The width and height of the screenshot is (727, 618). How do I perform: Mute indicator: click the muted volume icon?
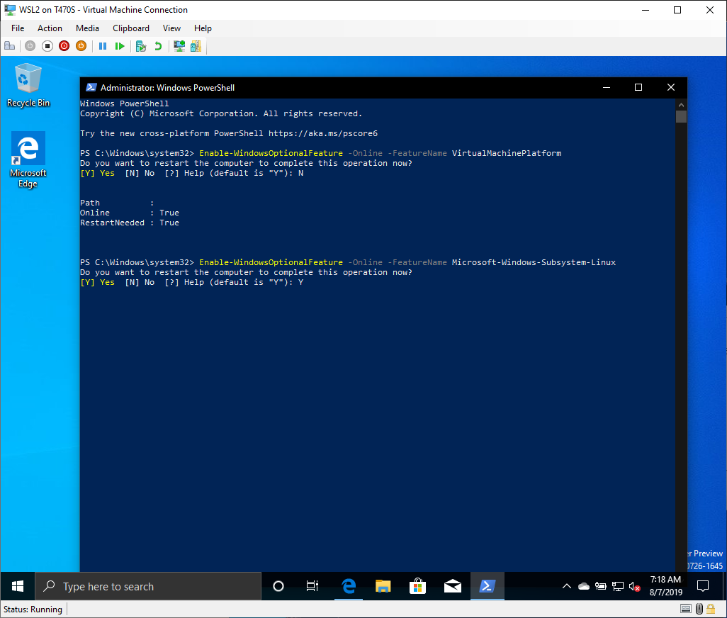(634, 586)
